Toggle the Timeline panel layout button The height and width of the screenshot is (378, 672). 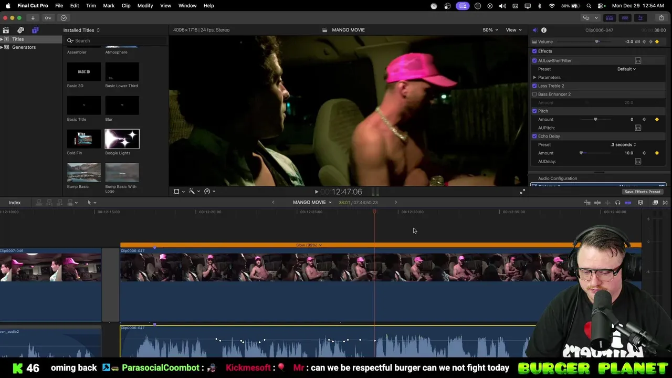[x=625, y=18]
